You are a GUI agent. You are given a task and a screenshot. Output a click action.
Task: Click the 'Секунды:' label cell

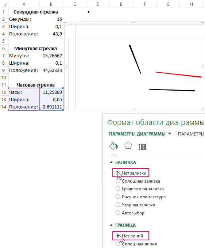pos(24,19)
